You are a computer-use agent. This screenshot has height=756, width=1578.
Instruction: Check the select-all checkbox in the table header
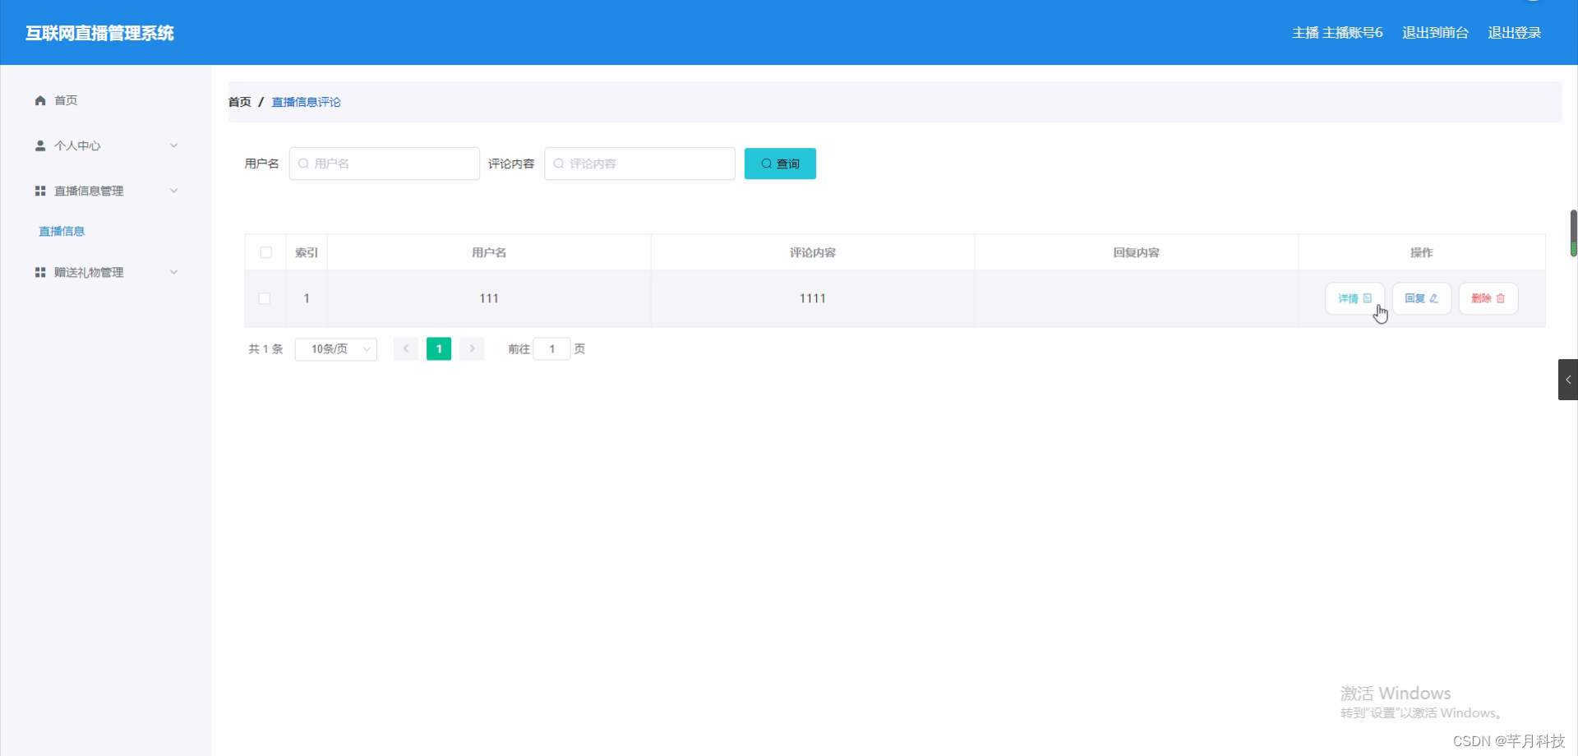tap(265, 252)
